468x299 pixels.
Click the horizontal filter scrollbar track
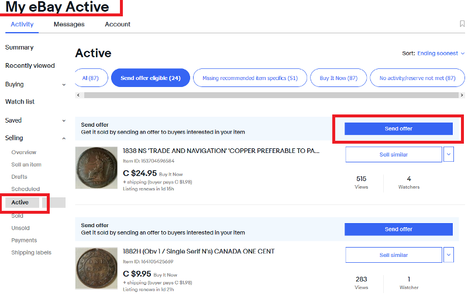click(x=271, y=95)
